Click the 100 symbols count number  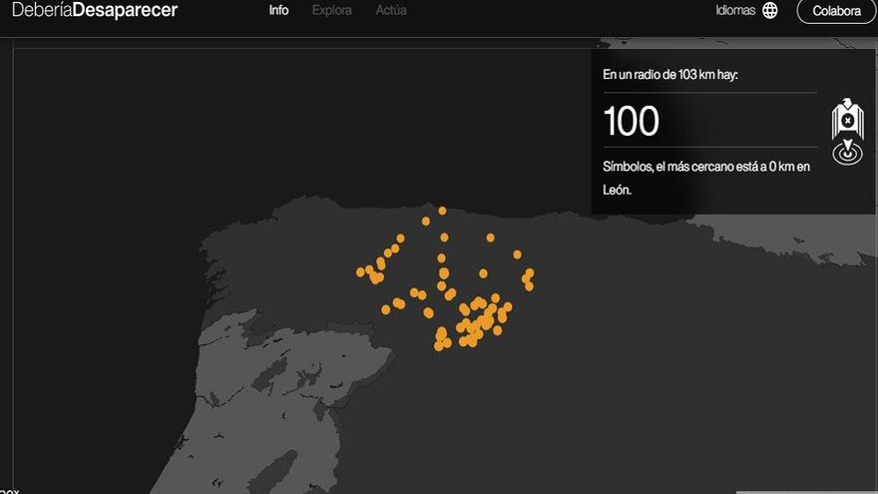pos(632,122)
